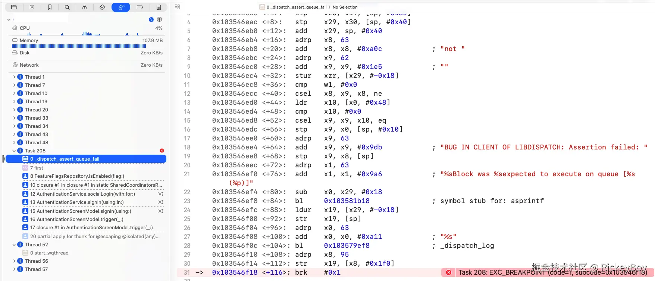Expand Thread 48
The width and height of the screenshot is (655, 281).
click(x=14, y=142)
